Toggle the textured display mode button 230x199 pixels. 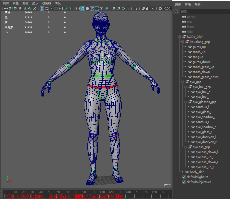97,9
